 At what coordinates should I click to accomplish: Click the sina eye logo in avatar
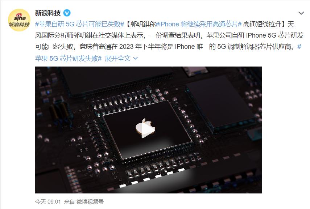(19, 17)
